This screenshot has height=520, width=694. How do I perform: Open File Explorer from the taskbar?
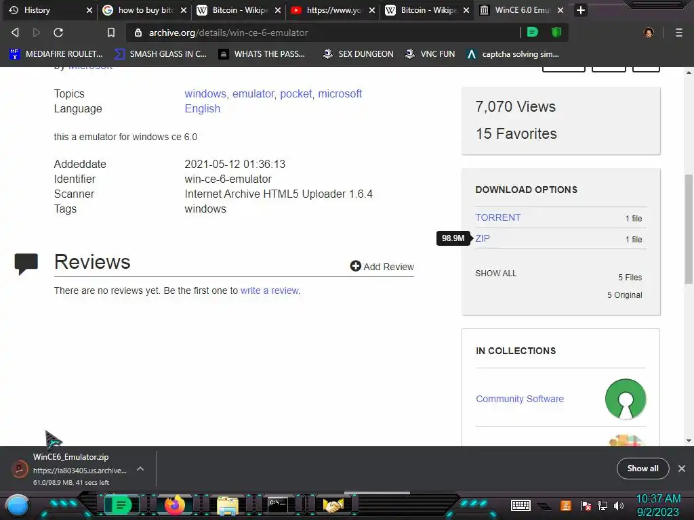coord(228,505)
